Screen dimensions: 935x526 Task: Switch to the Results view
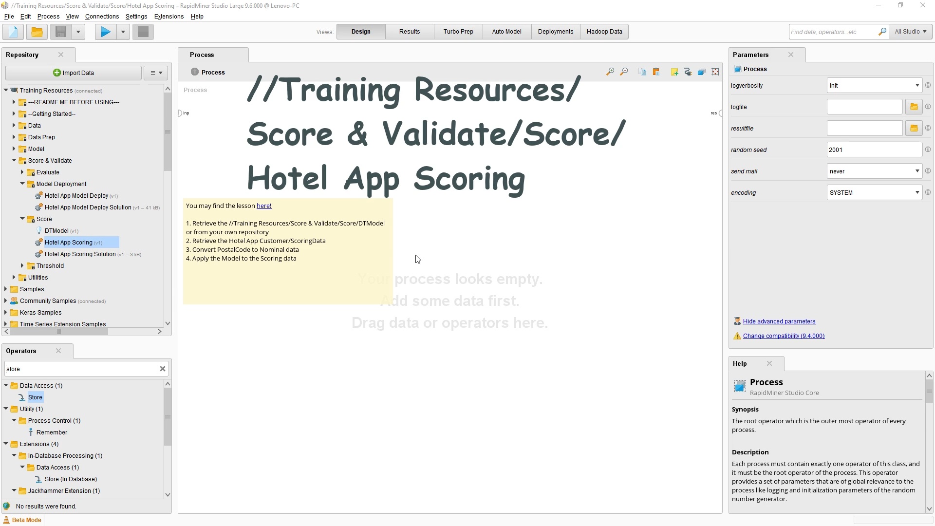[409, 32]
